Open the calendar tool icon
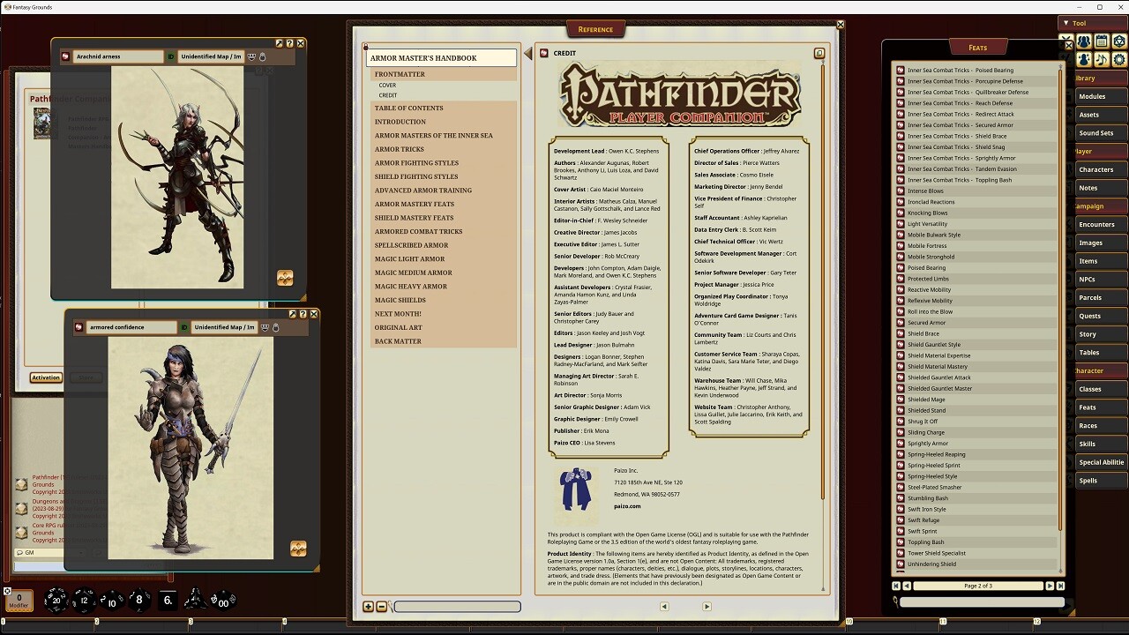The width and height of the screenshot is (1129, 635). (1102, 41)
